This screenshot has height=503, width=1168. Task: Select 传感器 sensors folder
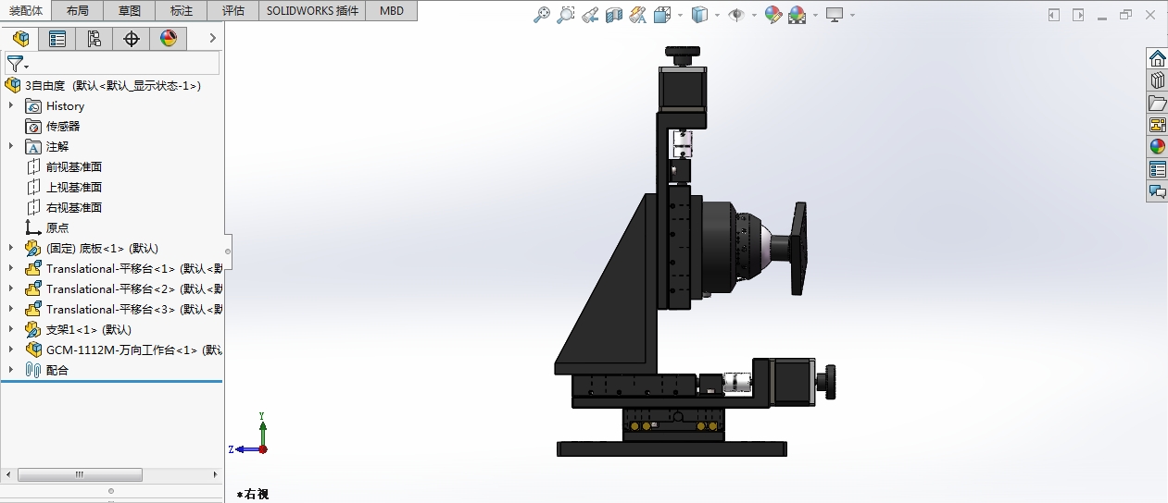(53, 126)
